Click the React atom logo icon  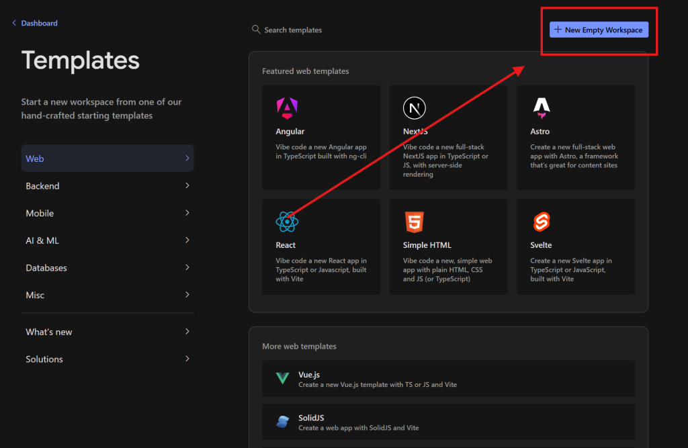pyautogui.click(x=287, y=222)
